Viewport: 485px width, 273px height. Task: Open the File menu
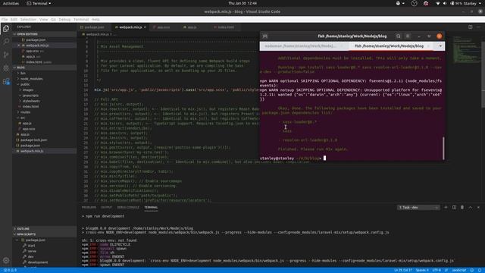pyautogui.click(x=5, y=19)
